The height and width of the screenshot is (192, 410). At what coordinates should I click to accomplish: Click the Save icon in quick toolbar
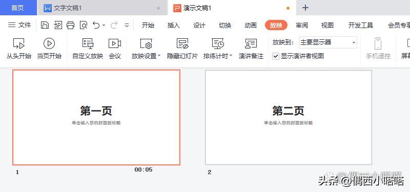tap(45, 25)
